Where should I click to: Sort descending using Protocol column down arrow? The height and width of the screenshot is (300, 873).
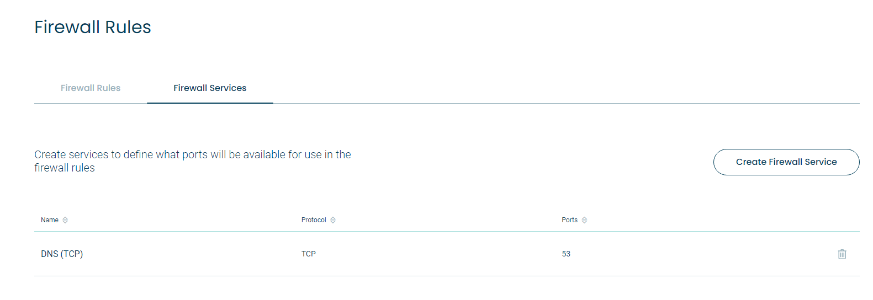333,222
